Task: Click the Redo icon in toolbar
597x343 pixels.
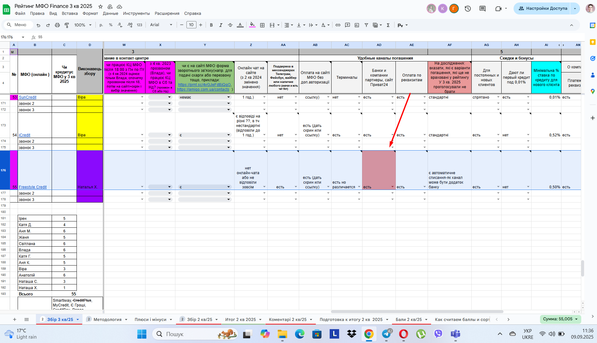Action: point(48,25)
